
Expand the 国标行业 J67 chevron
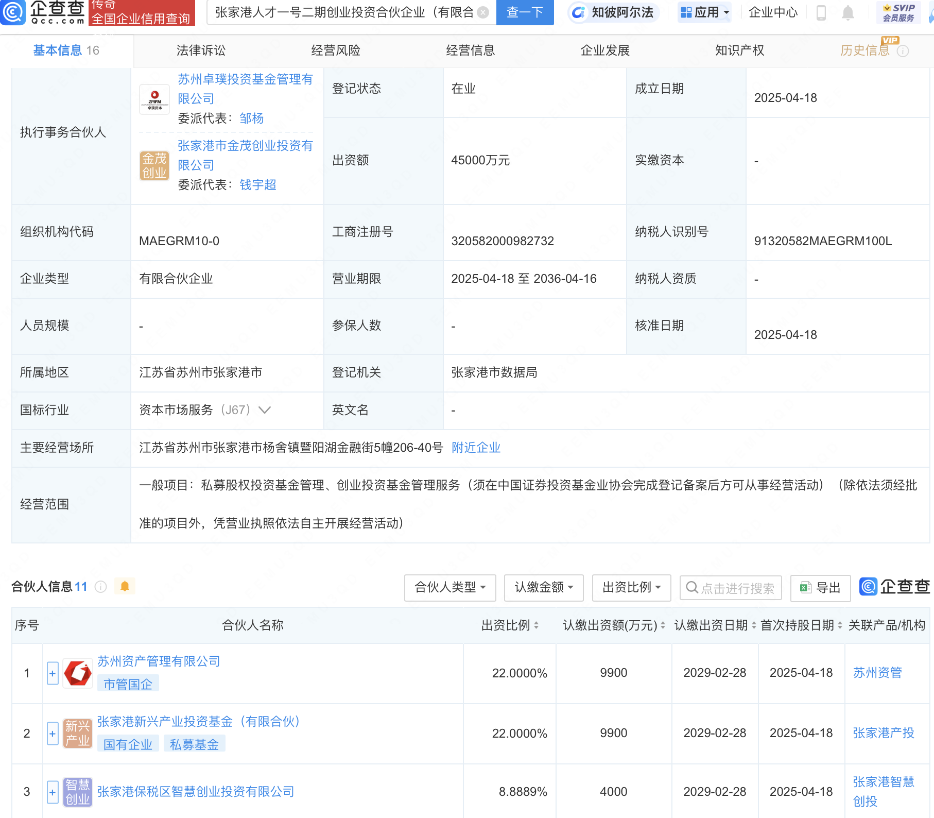(265, 410)
